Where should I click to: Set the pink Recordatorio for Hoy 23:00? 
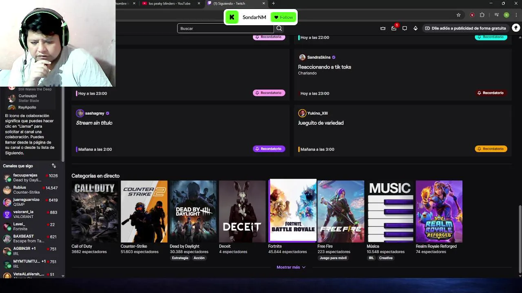269,93
